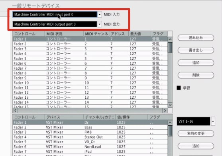Click the MIDI 状況 column header
Image resolution: width=222 pixels, height=156 pixels.
(x=64, y=34)
